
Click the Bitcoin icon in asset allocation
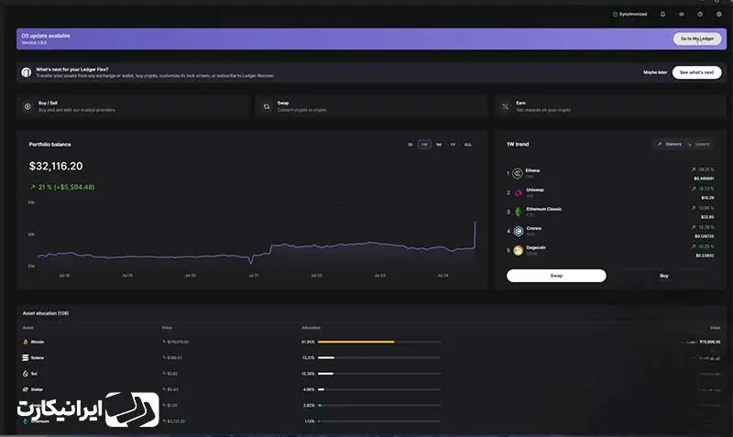tap(26, 342)
